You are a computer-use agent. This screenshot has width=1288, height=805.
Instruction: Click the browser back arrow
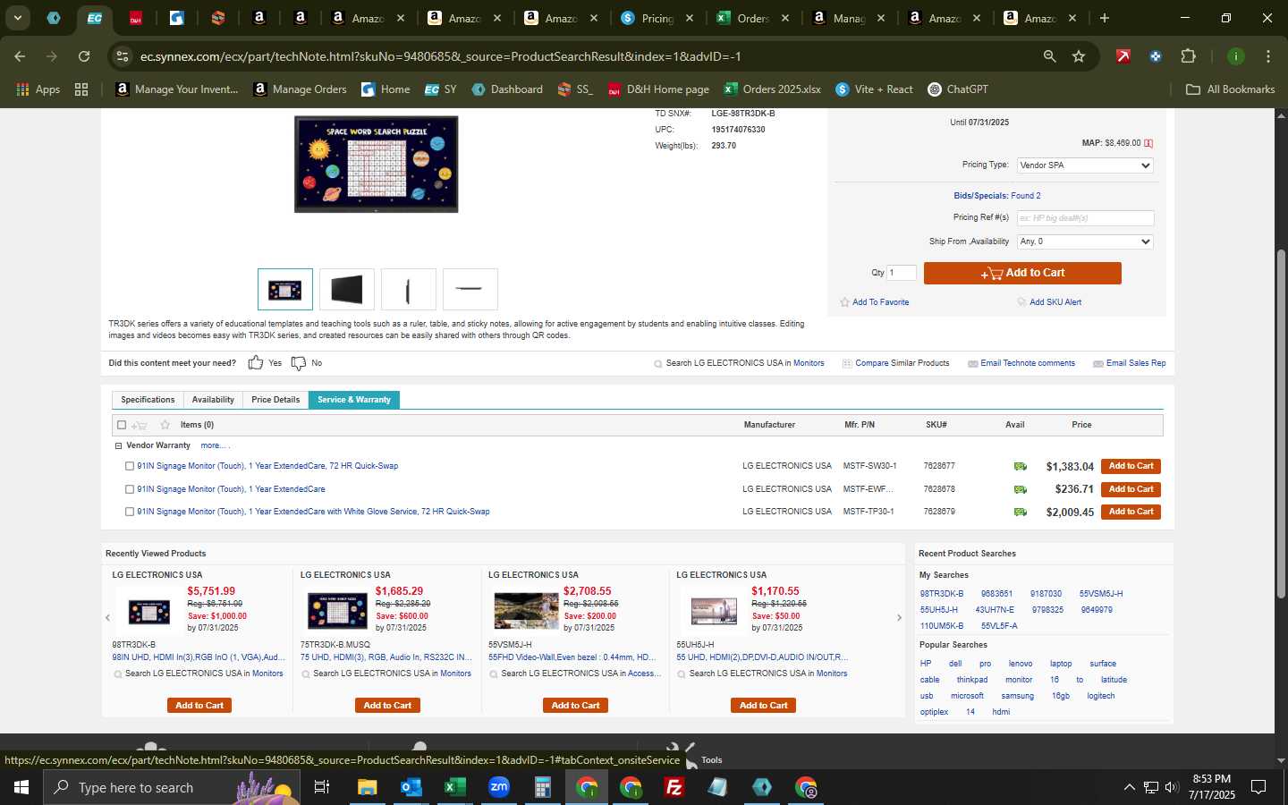point(20,56)
